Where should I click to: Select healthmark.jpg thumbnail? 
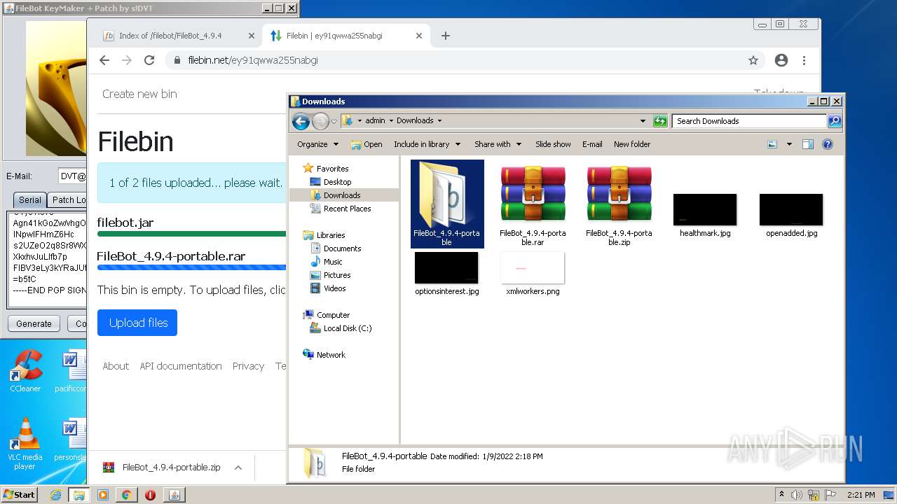point(705,209)
